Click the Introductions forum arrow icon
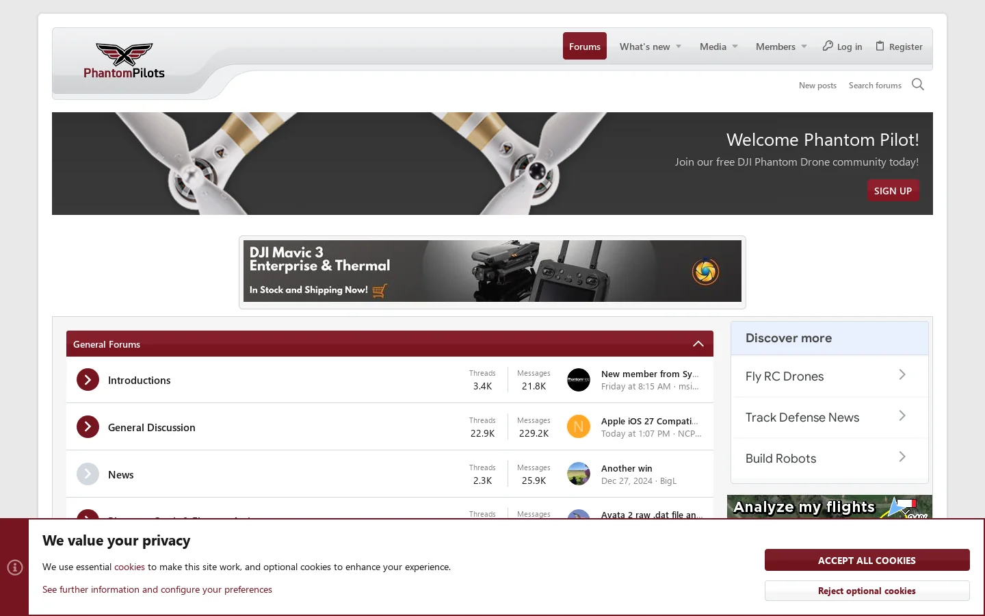Viewport: 985px width, 616px height. [x=88, y=380]
